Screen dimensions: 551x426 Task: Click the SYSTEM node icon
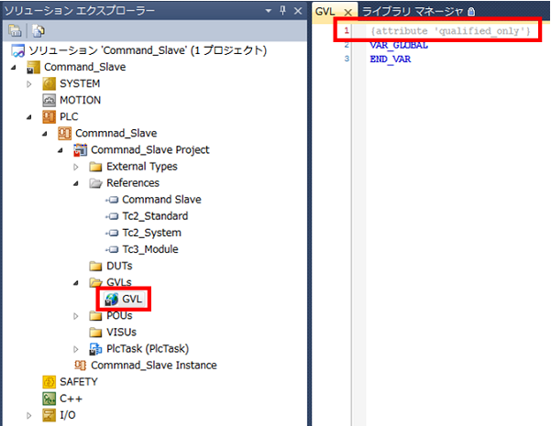click(x=50, y=83)
